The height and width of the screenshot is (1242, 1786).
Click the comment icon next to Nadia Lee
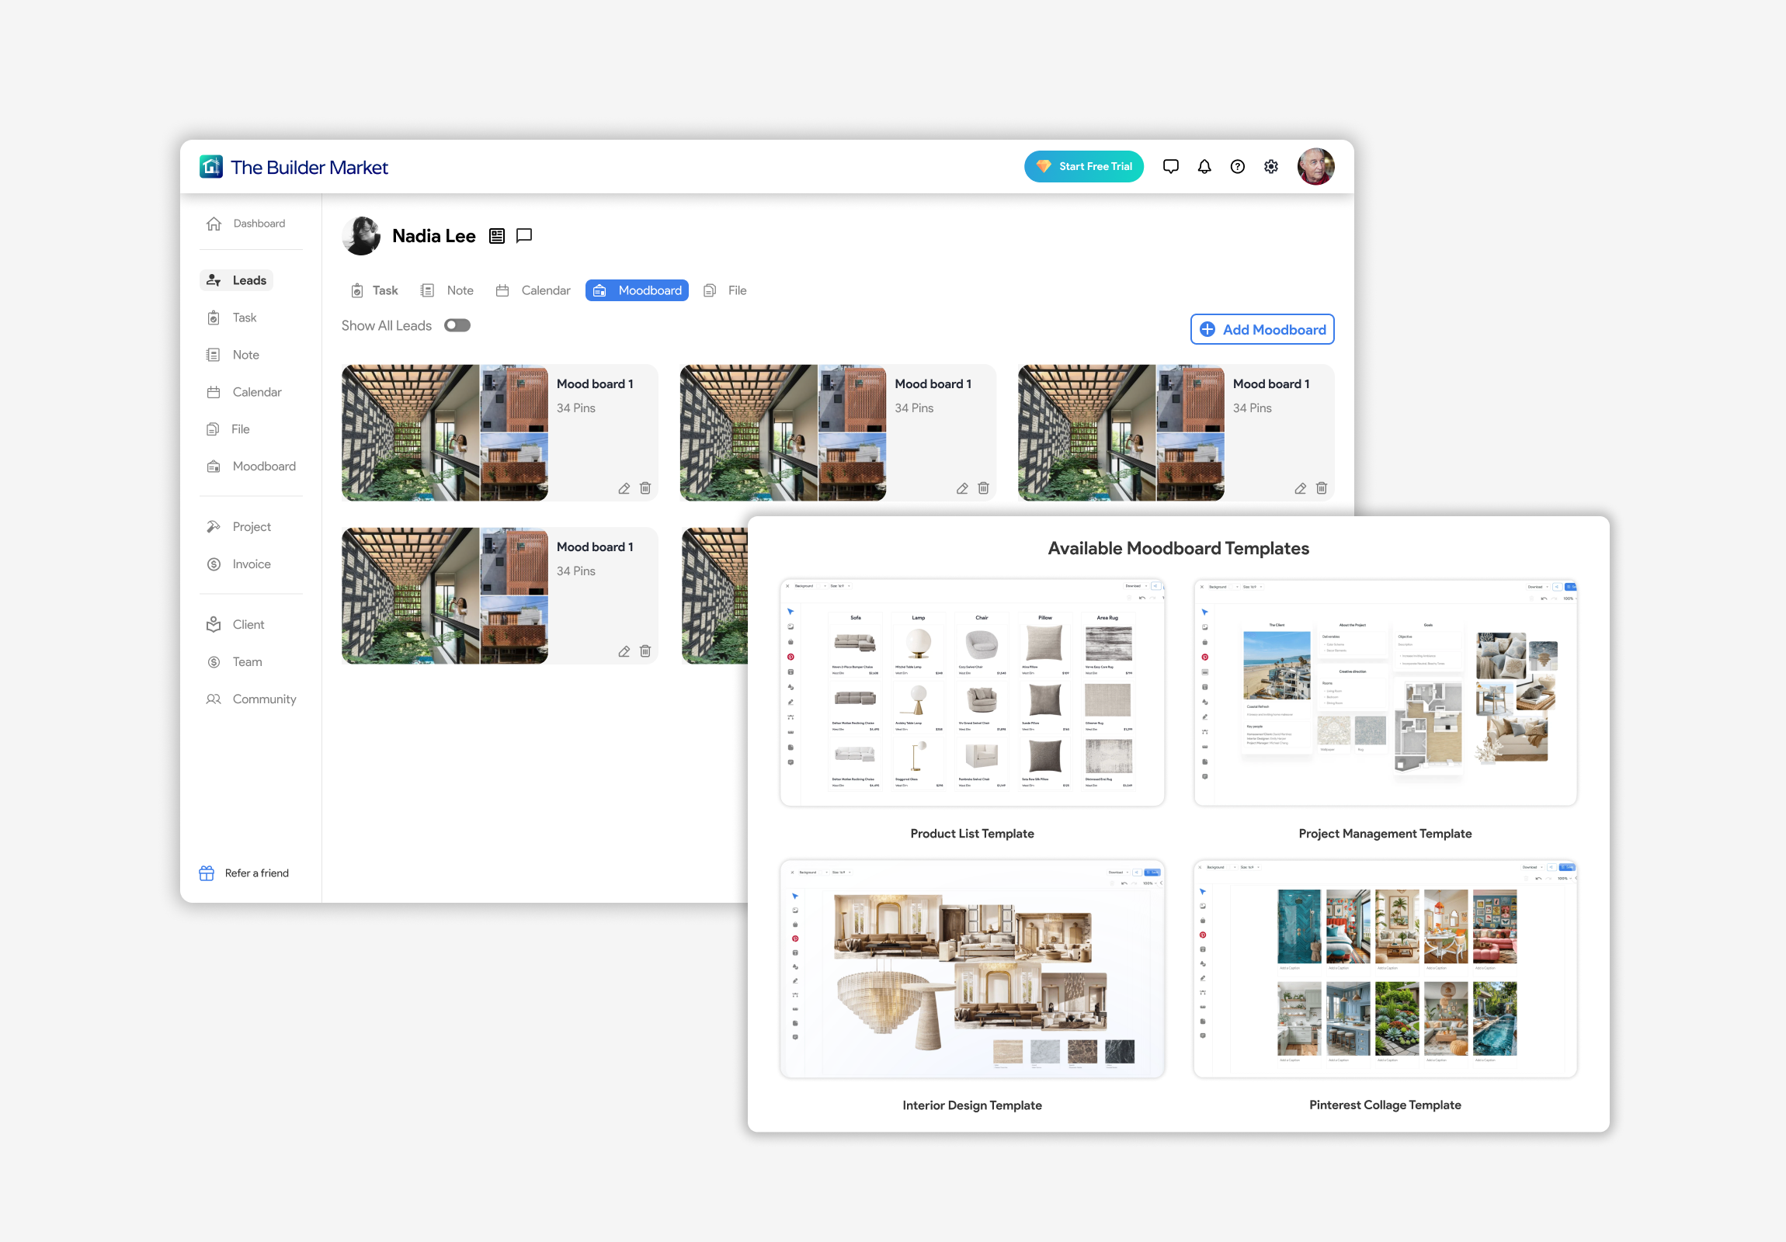click(x=524, y=236)
